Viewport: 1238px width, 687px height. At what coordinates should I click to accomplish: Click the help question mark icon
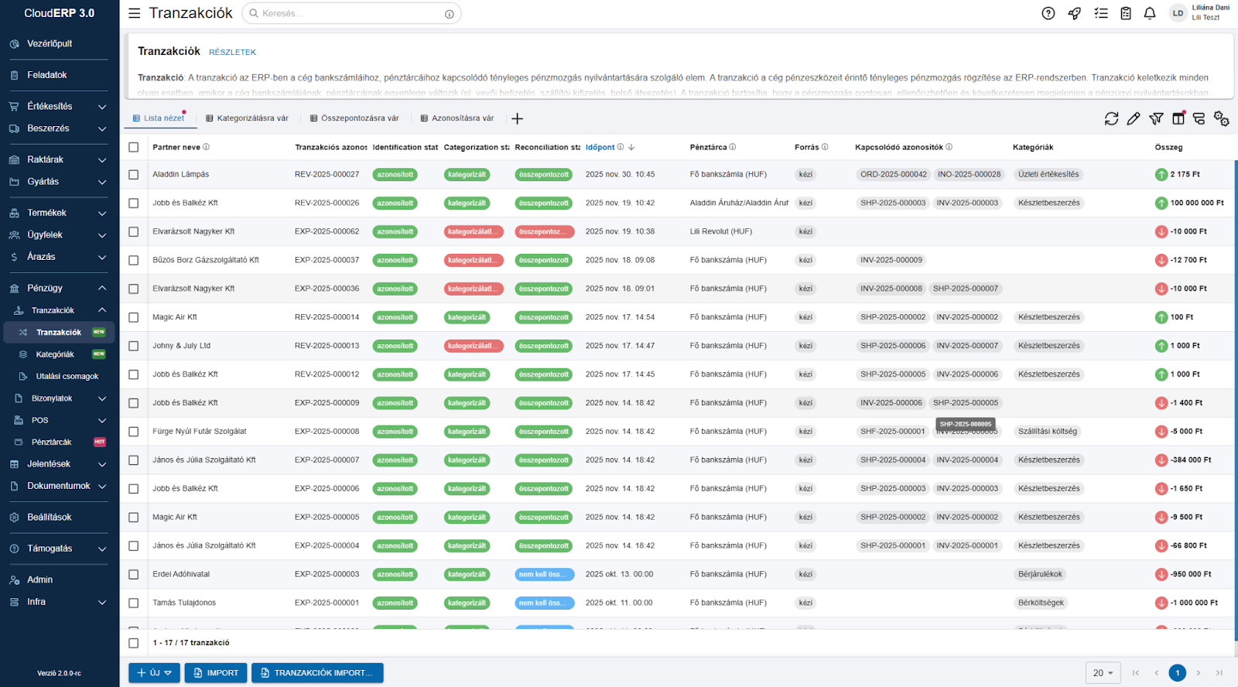click(1048, 13)
